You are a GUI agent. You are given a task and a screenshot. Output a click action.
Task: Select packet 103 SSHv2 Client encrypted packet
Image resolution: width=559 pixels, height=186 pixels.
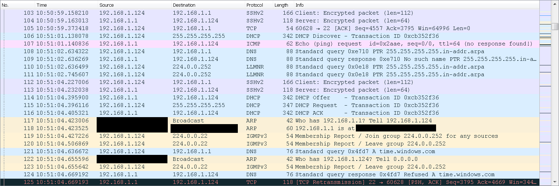(x=270, y=13)
